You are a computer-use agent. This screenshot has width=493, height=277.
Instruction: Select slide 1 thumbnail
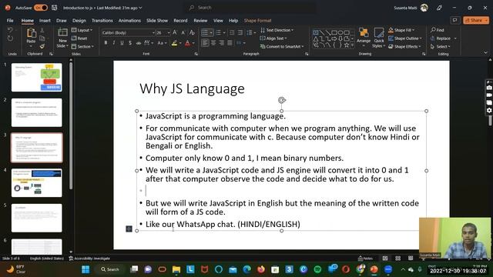pyautogui.click(x=37, y=77)
